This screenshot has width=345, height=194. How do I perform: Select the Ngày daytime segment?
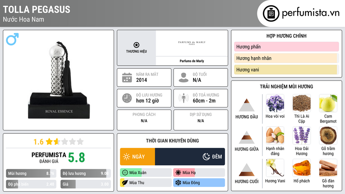pyautogui.click(x=137, y=157)
